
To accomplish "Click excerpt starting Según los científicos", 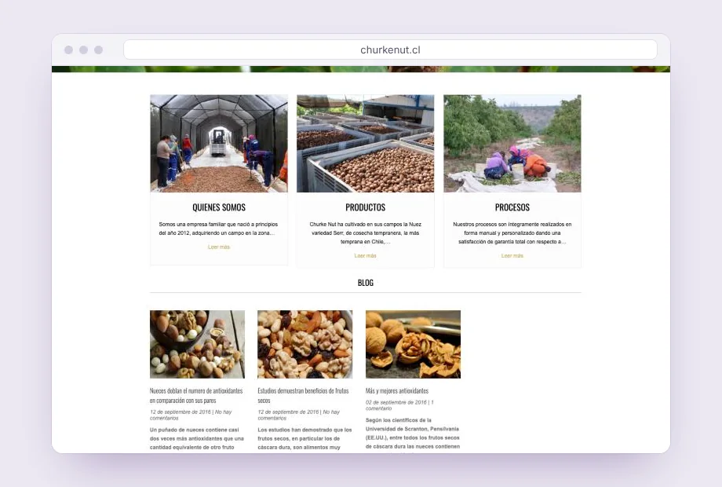I will coord(413,433).
